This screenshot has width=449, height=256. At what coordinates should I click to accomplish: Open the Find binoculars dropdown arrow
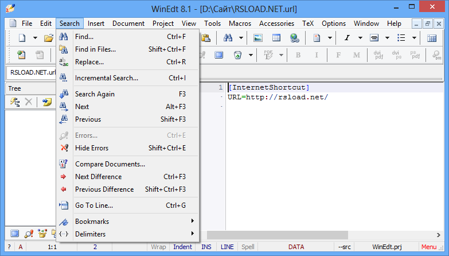(241, 37)
